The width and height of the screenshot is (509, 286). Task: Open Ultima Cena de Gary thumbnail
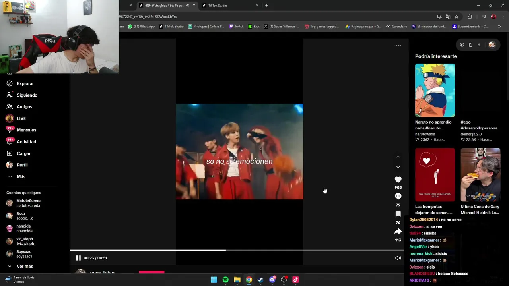click(480, 175)
